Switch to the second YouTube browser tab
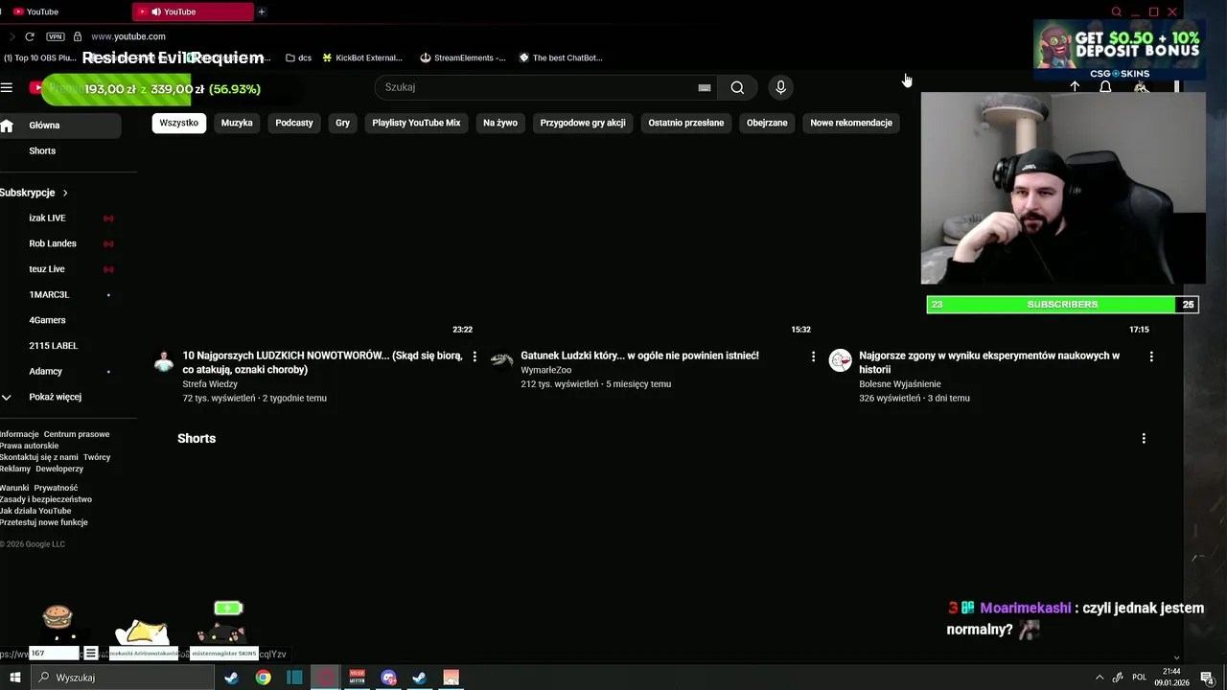The height and width of the screenshot is (690, 1227). pos(193,11)
